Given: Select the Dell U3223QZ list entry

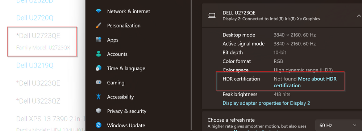Looking at the screenshot, I should click(38, 101).
